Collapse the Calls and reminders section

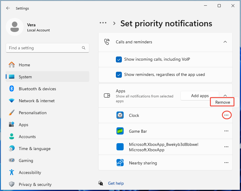225,42
